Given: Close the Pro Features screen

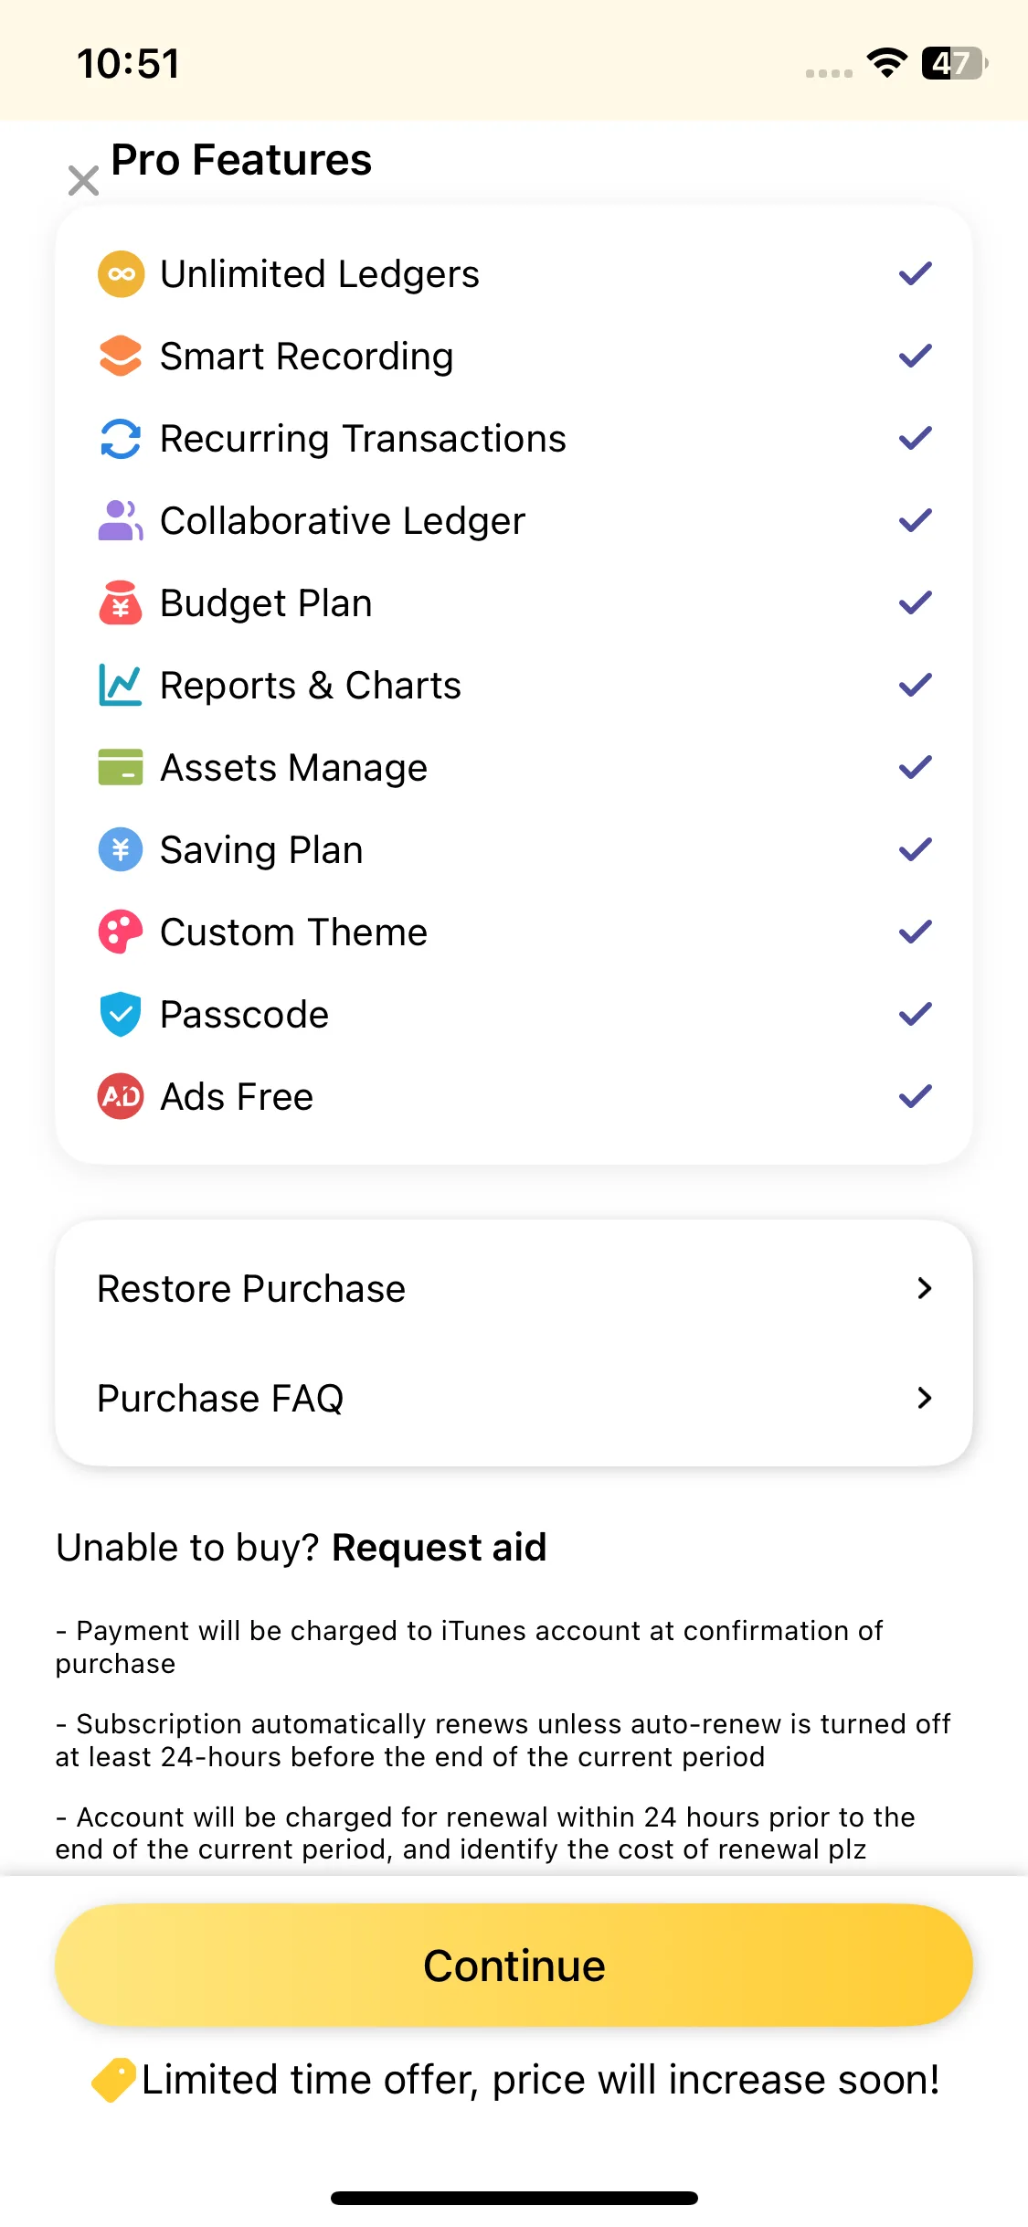Looking at the screenshot, I should click(84, 181).
